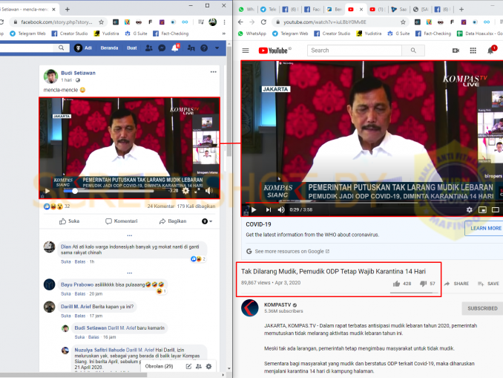Close the active YouTube tab
503x378 pixels.
(x=361, y=10)
